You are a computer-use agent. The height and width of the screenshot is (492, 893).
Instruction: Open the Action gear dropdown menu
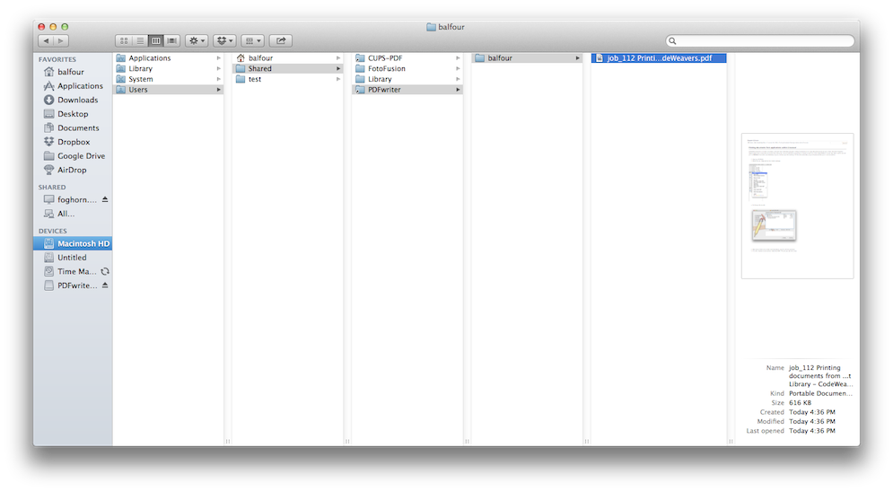pos(197,41)
